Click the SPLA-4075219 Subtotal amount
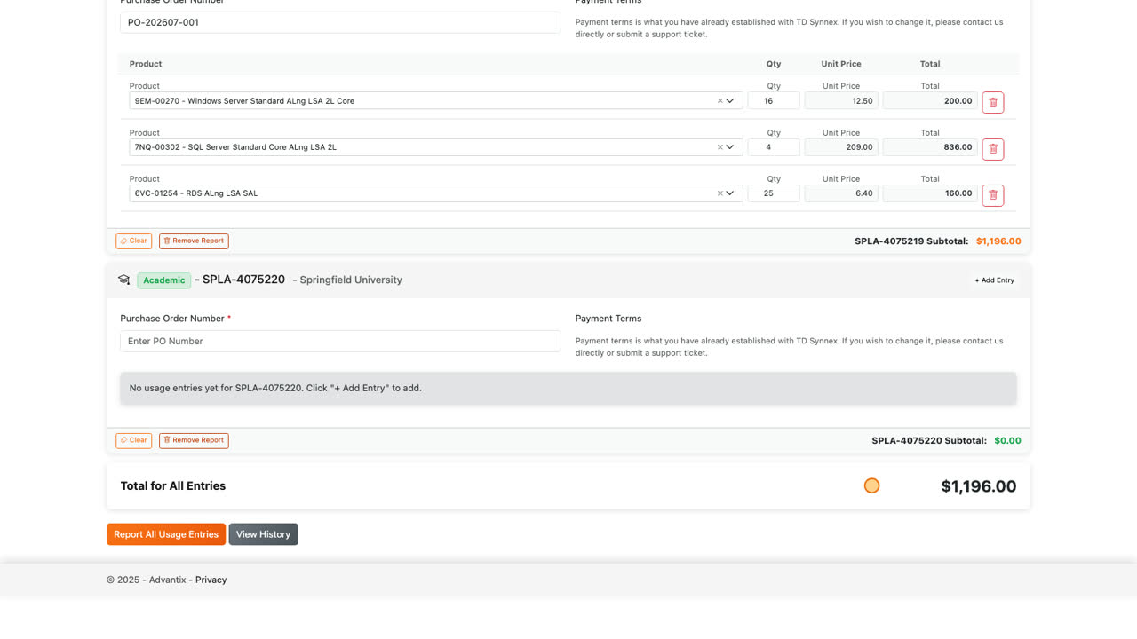1137x639 pixels. (998, 241)
